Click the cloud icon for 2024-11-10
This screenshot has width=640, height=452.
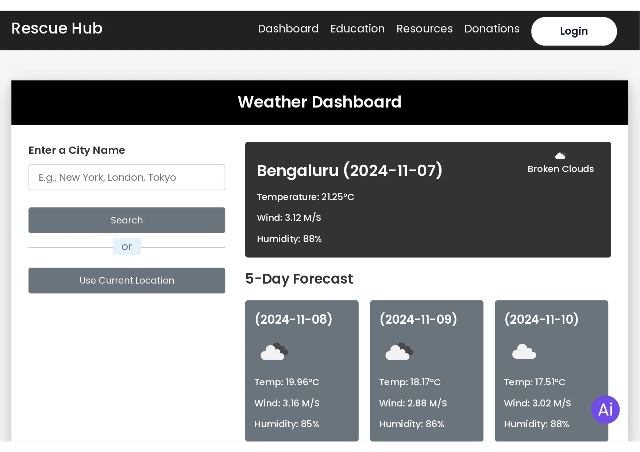pyautogui.click(x=524, y=352)
